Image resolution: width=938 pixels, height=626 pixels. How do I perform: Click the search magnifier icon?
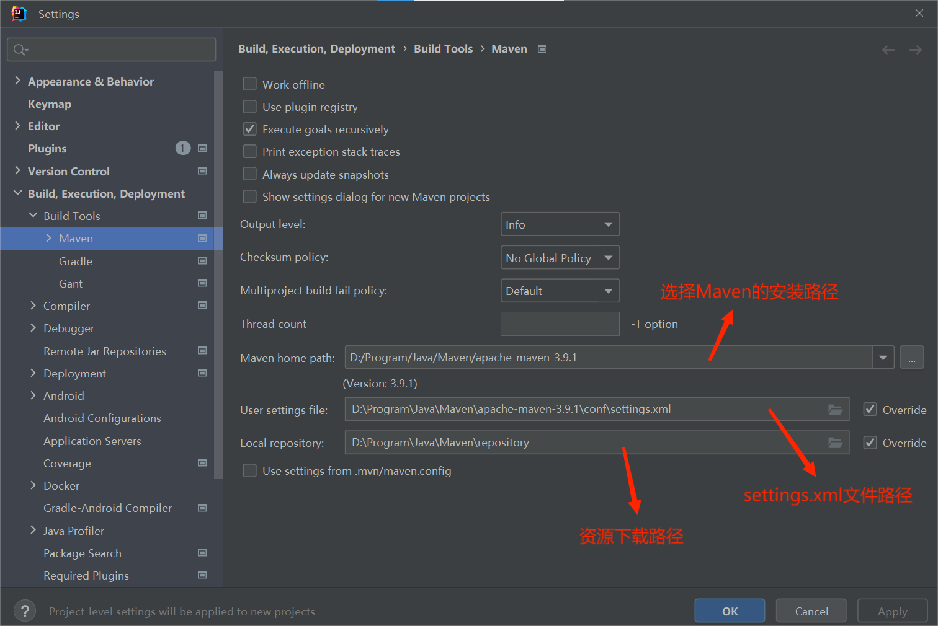pyautogui.click(x=20, y=50)
